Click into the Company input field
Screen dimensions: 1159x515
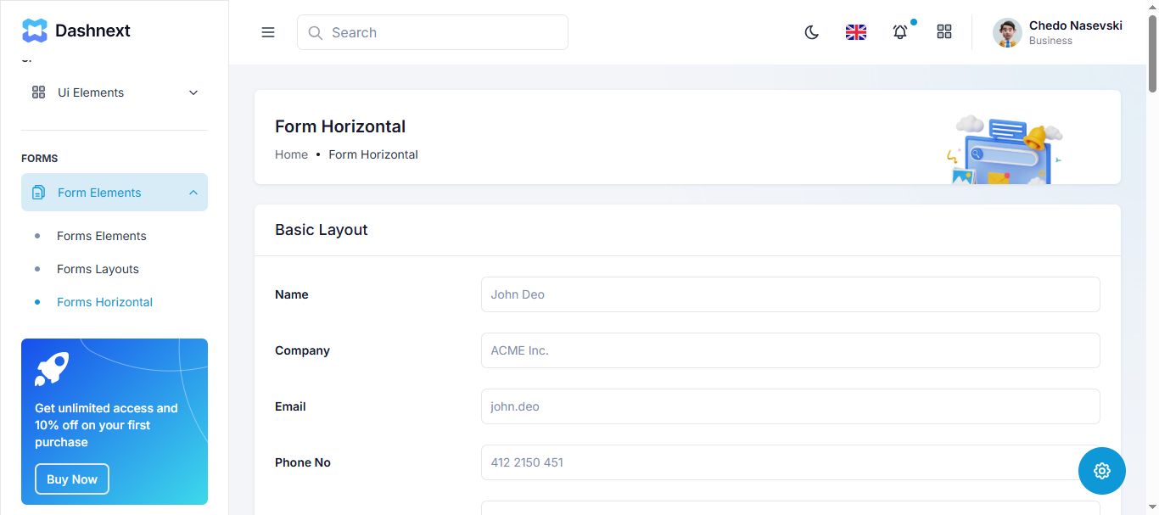[x=790, y=350]
